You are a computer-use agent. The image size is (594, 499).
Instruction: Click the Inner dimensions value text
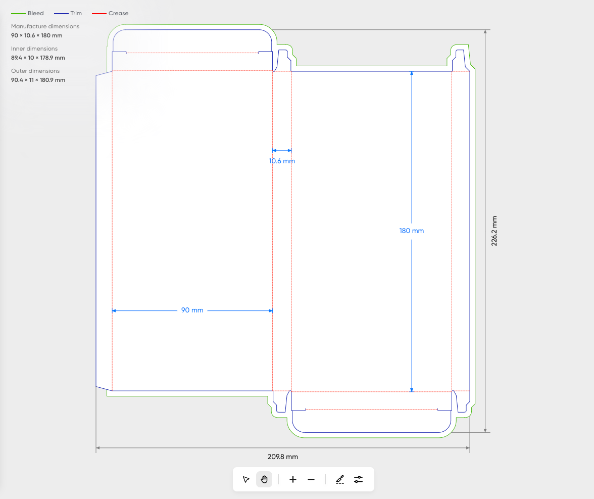point(38,58)
